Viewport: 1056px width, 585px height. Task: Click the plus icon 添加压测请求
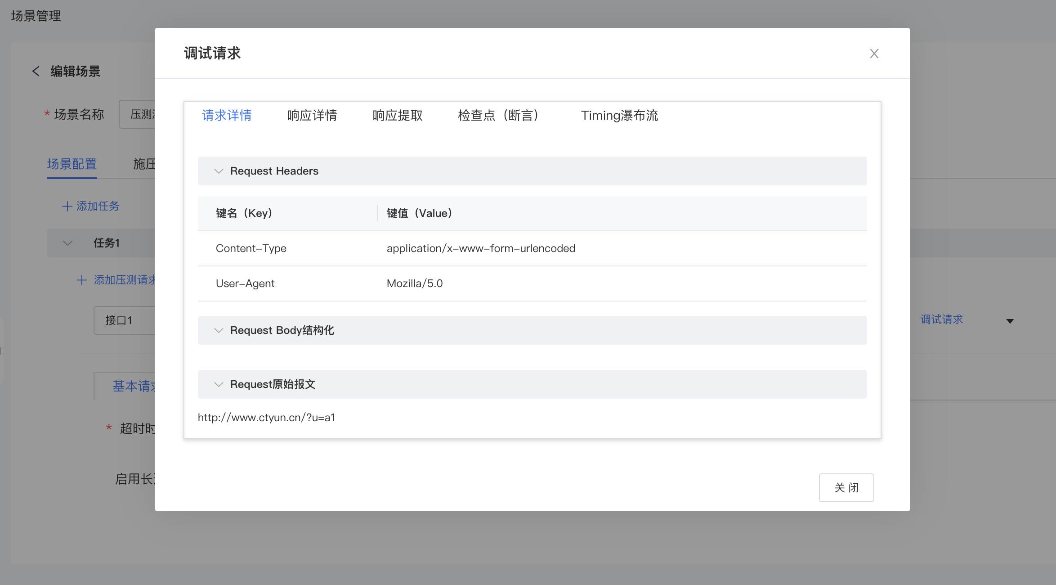click(82, 280)
